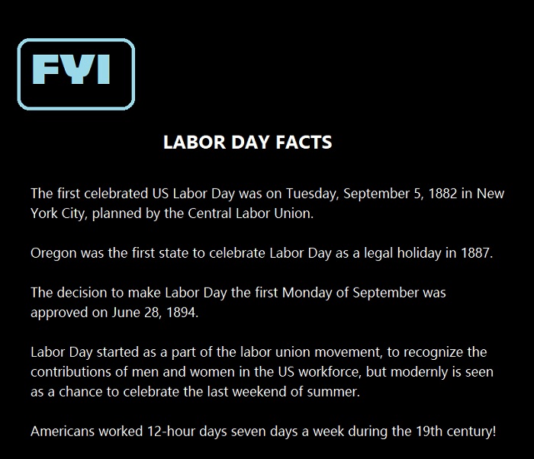Click the words New York City start
534x459 pixels.
(490, 194)
